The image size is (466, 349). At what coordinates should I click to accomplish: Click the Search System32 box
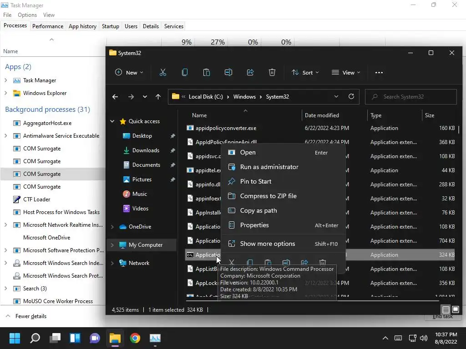coord(411,97)
